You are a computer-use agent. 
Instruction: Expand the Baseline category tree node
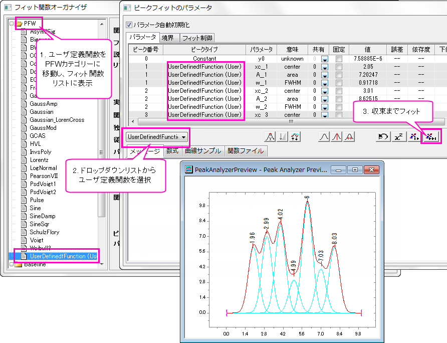point(12,265)
